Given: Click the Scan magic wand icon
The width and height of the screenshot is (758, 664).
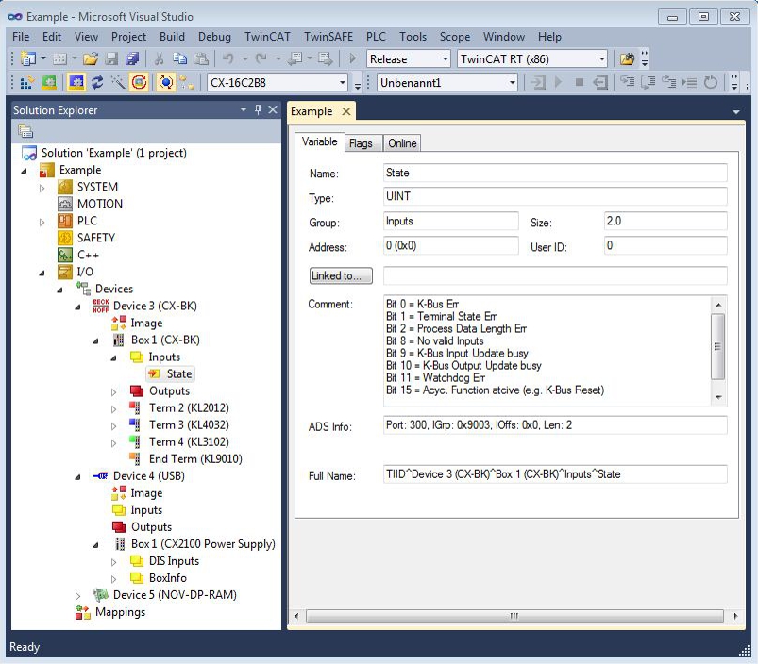Looking at the screenshot, I should pos(117,83).
